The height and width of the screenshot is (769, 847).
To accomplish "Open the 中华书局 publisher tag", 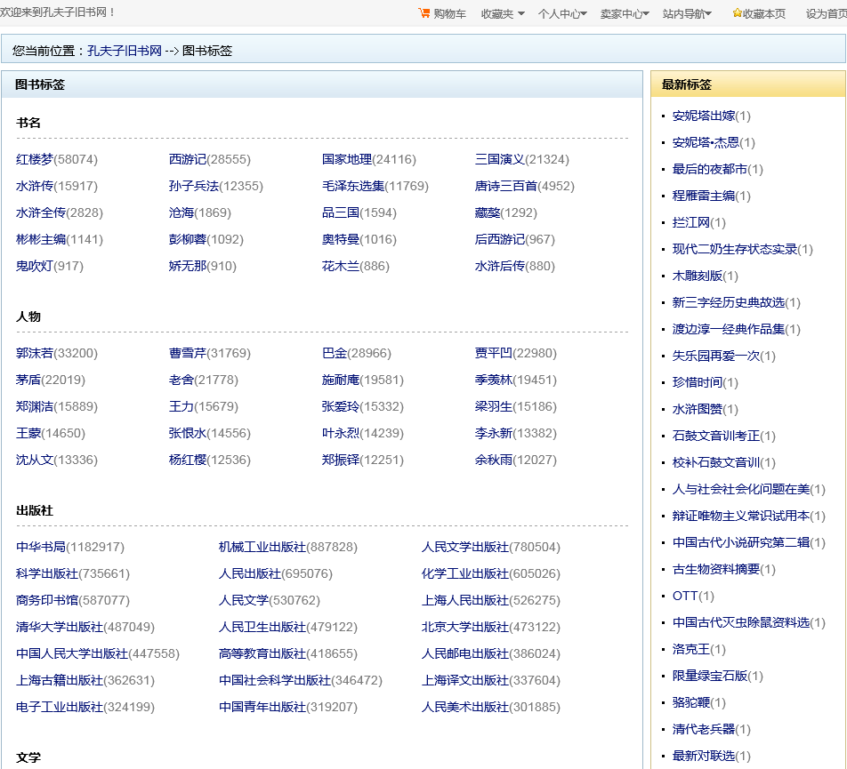I will (x=41, y=547).
